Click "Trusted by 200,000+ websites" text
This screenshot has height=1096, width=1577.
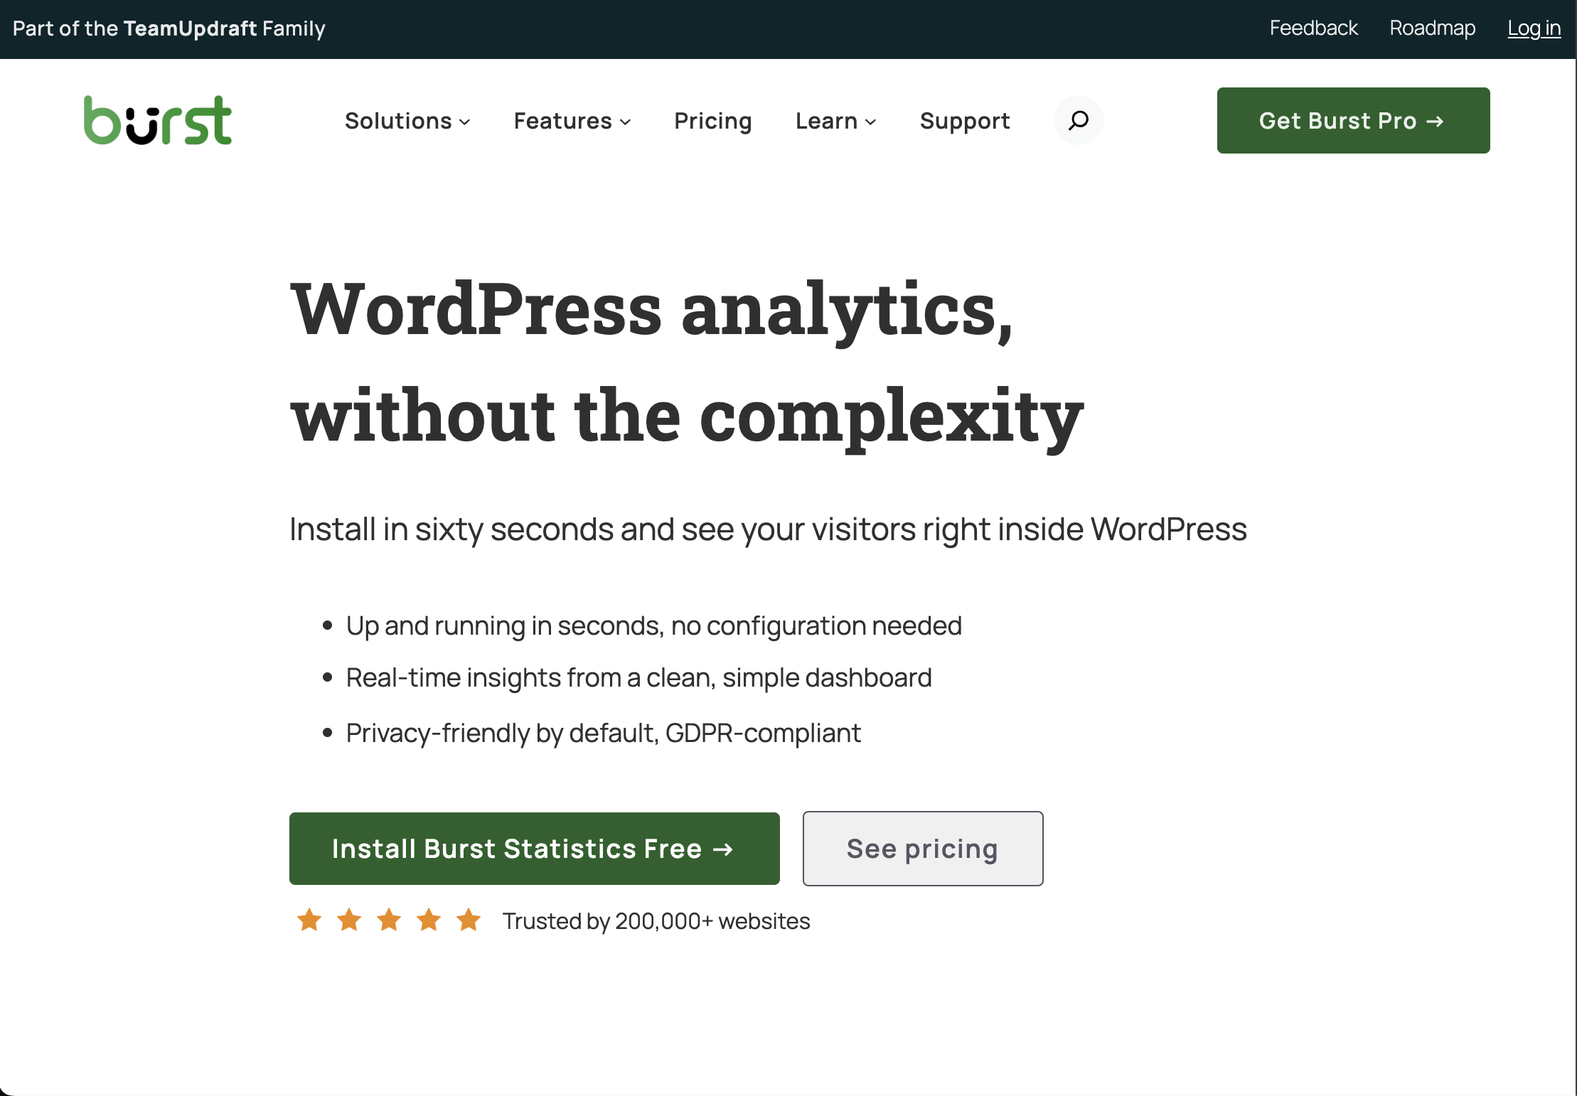(x=656, y=921)
